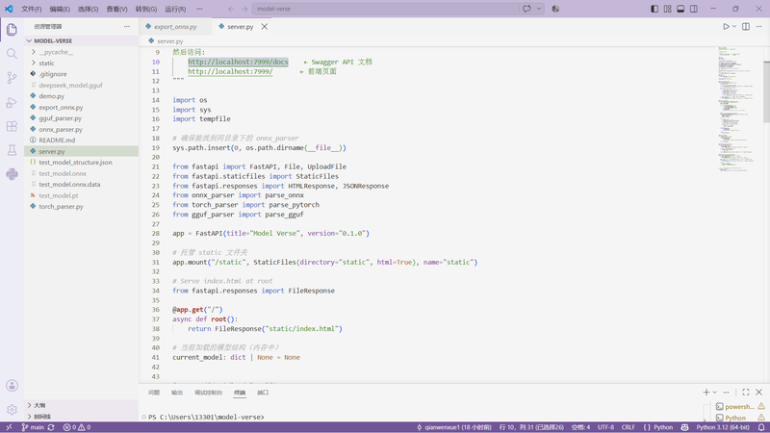Screen dimensions: 770x433
Task: Toggle the bottom panel layout
Action: click(680, 9)
